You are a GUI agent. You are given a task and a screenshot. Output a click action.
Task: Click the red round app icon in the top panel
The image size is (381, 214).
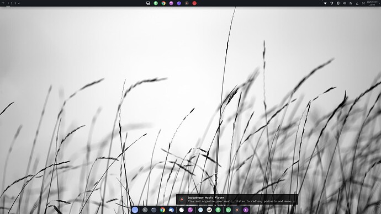(x=194, y=3)
